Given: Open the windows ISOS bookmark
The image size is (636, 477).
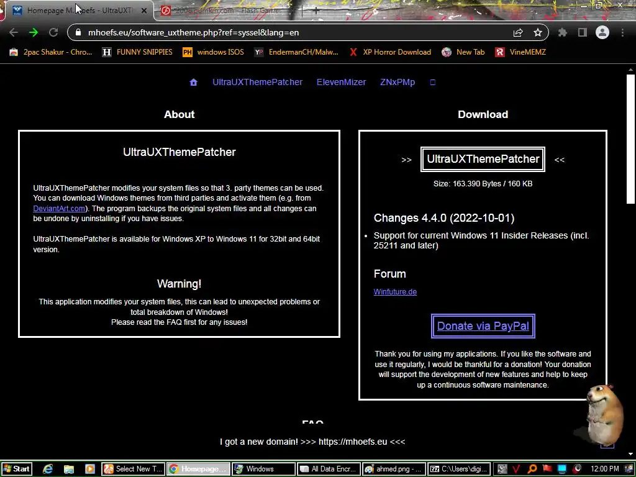Looking at the screenshot, I should (214, 52).
